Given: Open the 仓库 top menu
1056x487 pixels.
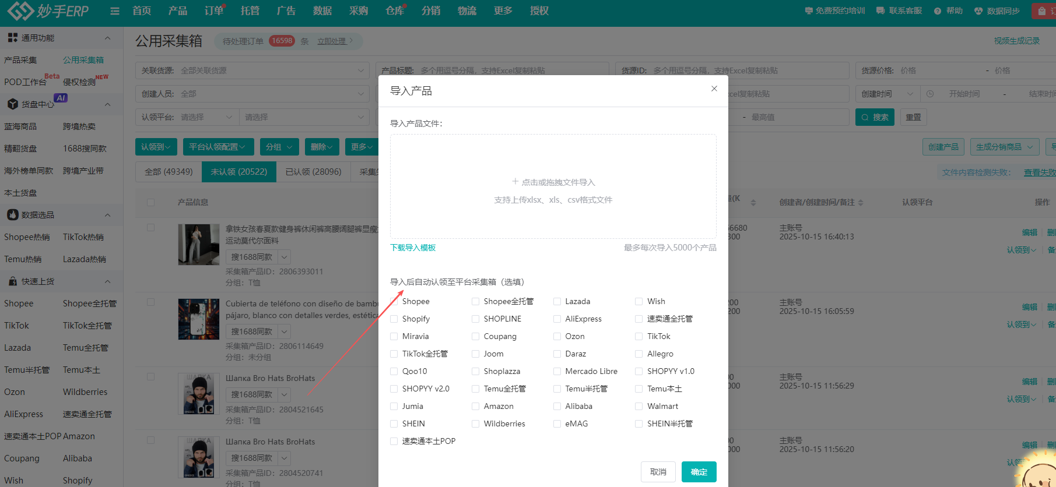Looking at the screenshot, I should [395, 10].
